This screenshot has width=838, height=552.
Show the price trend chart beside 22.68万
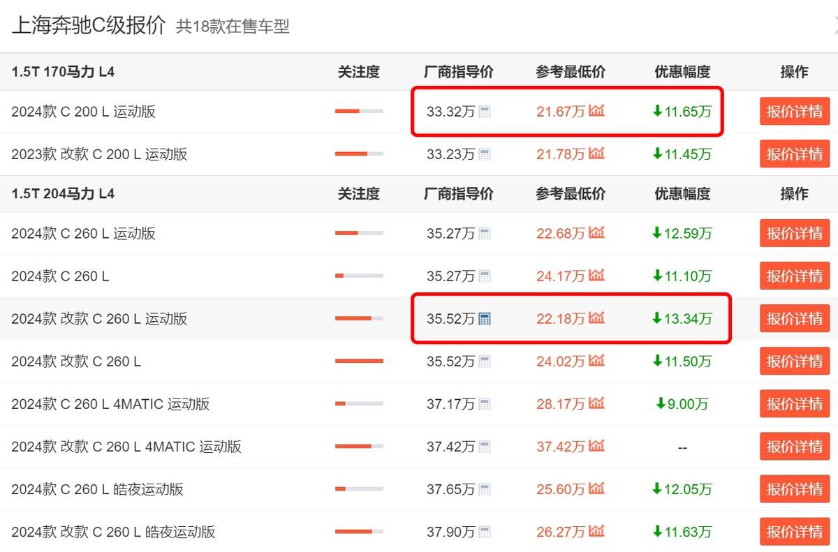pyautogui.click(x=596, y=233)
